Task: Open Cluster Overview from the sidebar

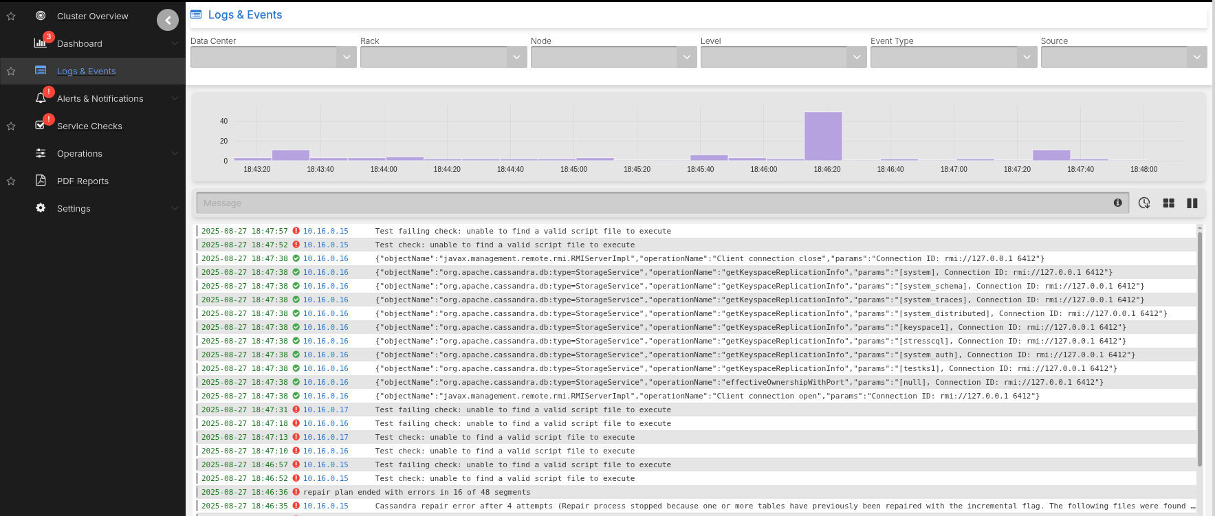Action: pyautogui.click(x=92, y=16)
